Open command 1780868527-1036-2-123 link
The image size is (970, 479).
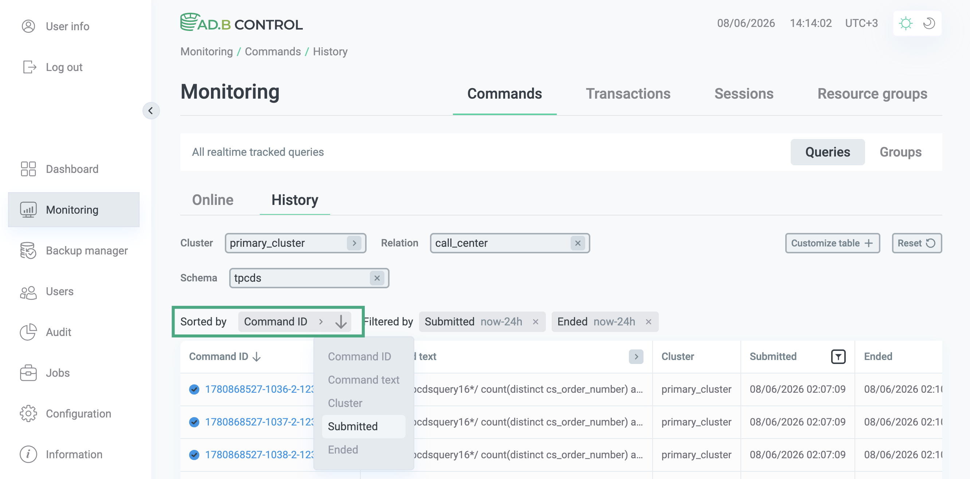click(x=259, y=389)
